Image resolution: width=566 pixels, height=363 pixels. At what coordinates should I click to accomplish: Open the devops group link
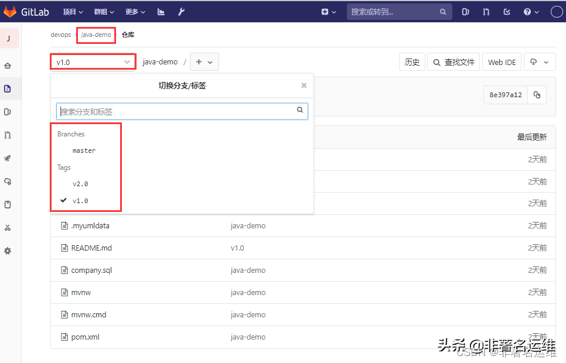(x=61, y=35)
